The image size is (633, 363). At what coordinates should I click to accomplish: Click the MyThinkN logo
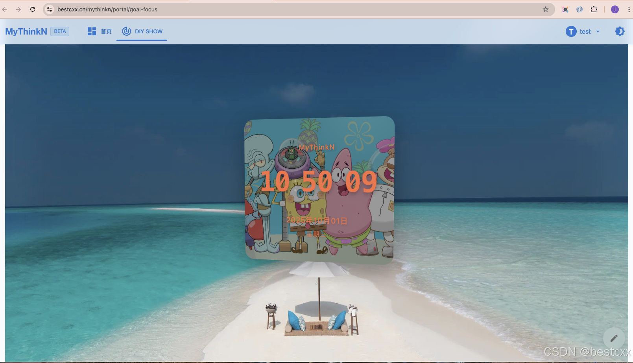point(26,31)
